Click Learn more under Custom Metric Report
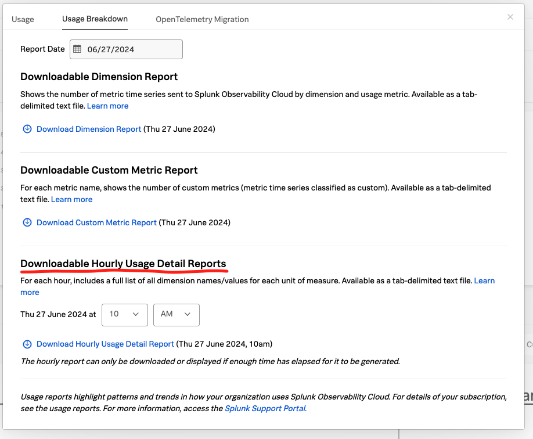This screenshot has width=533, height=439. point(71,199)
